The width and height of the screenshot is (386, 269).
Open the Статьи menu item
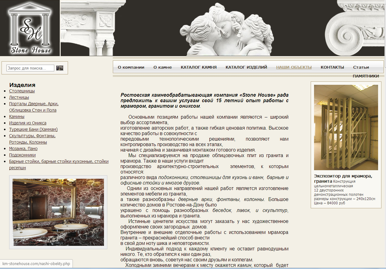(361, 67)
